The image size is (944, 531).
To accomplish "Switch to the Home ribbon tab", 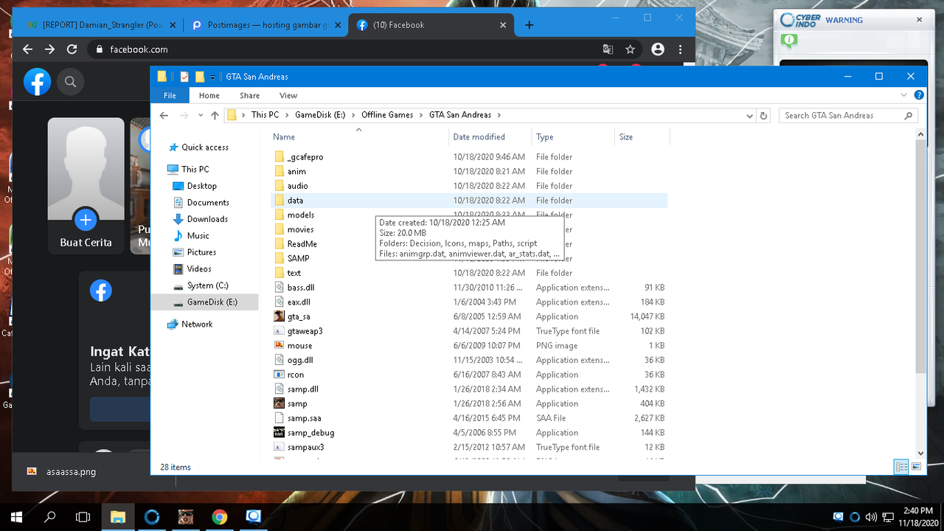I will click(209, 95).
